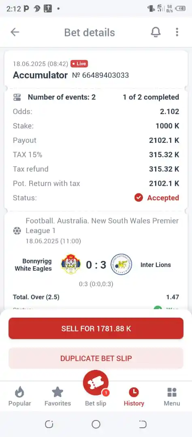192x437 pixels.
Task: Tap the events list icon
Action: point(17,97)
